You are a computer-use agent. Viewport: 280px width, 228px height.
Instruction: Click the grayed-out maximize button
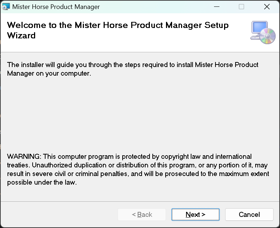pyautogui.click(x=241, y=7)
